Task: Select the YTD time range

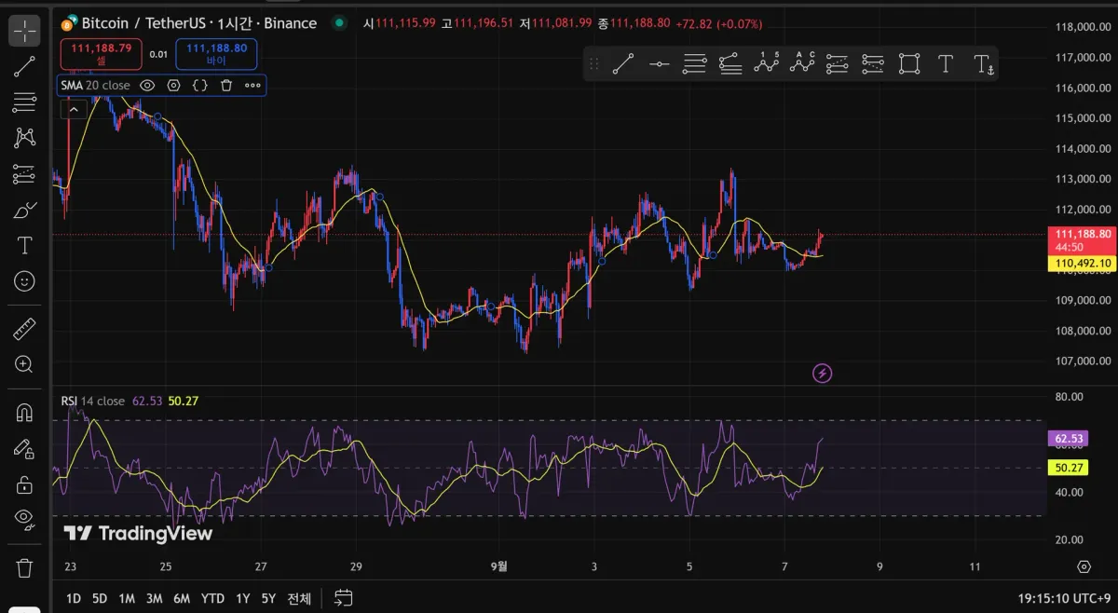Action: pos(212,598)
